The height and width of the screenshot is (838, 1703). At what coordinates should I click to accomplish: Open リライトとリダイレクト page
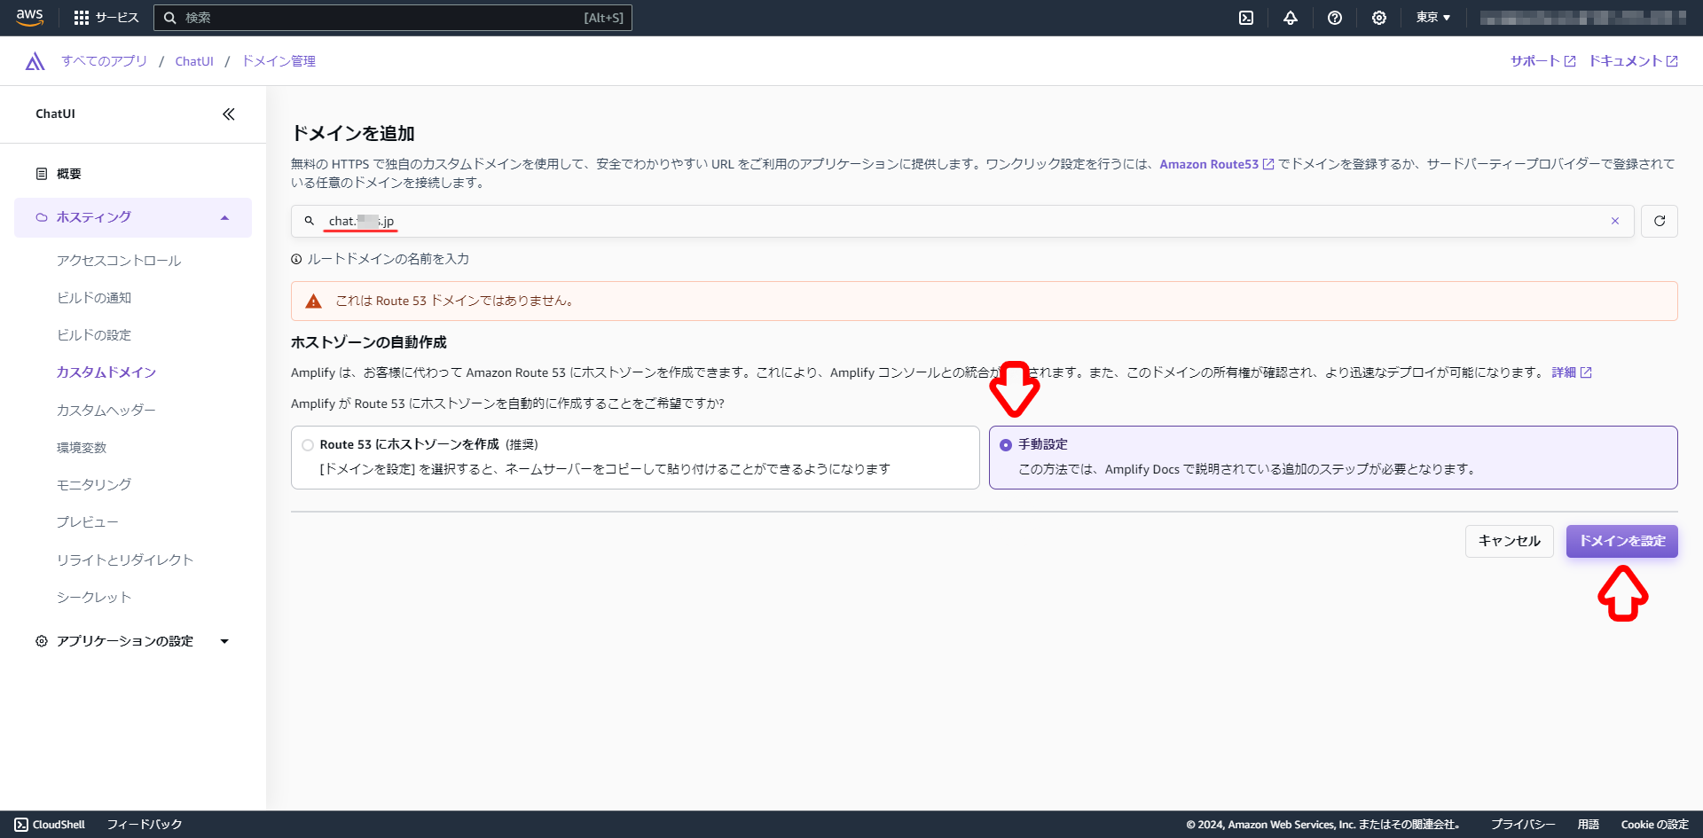click(x=125, y=560)
